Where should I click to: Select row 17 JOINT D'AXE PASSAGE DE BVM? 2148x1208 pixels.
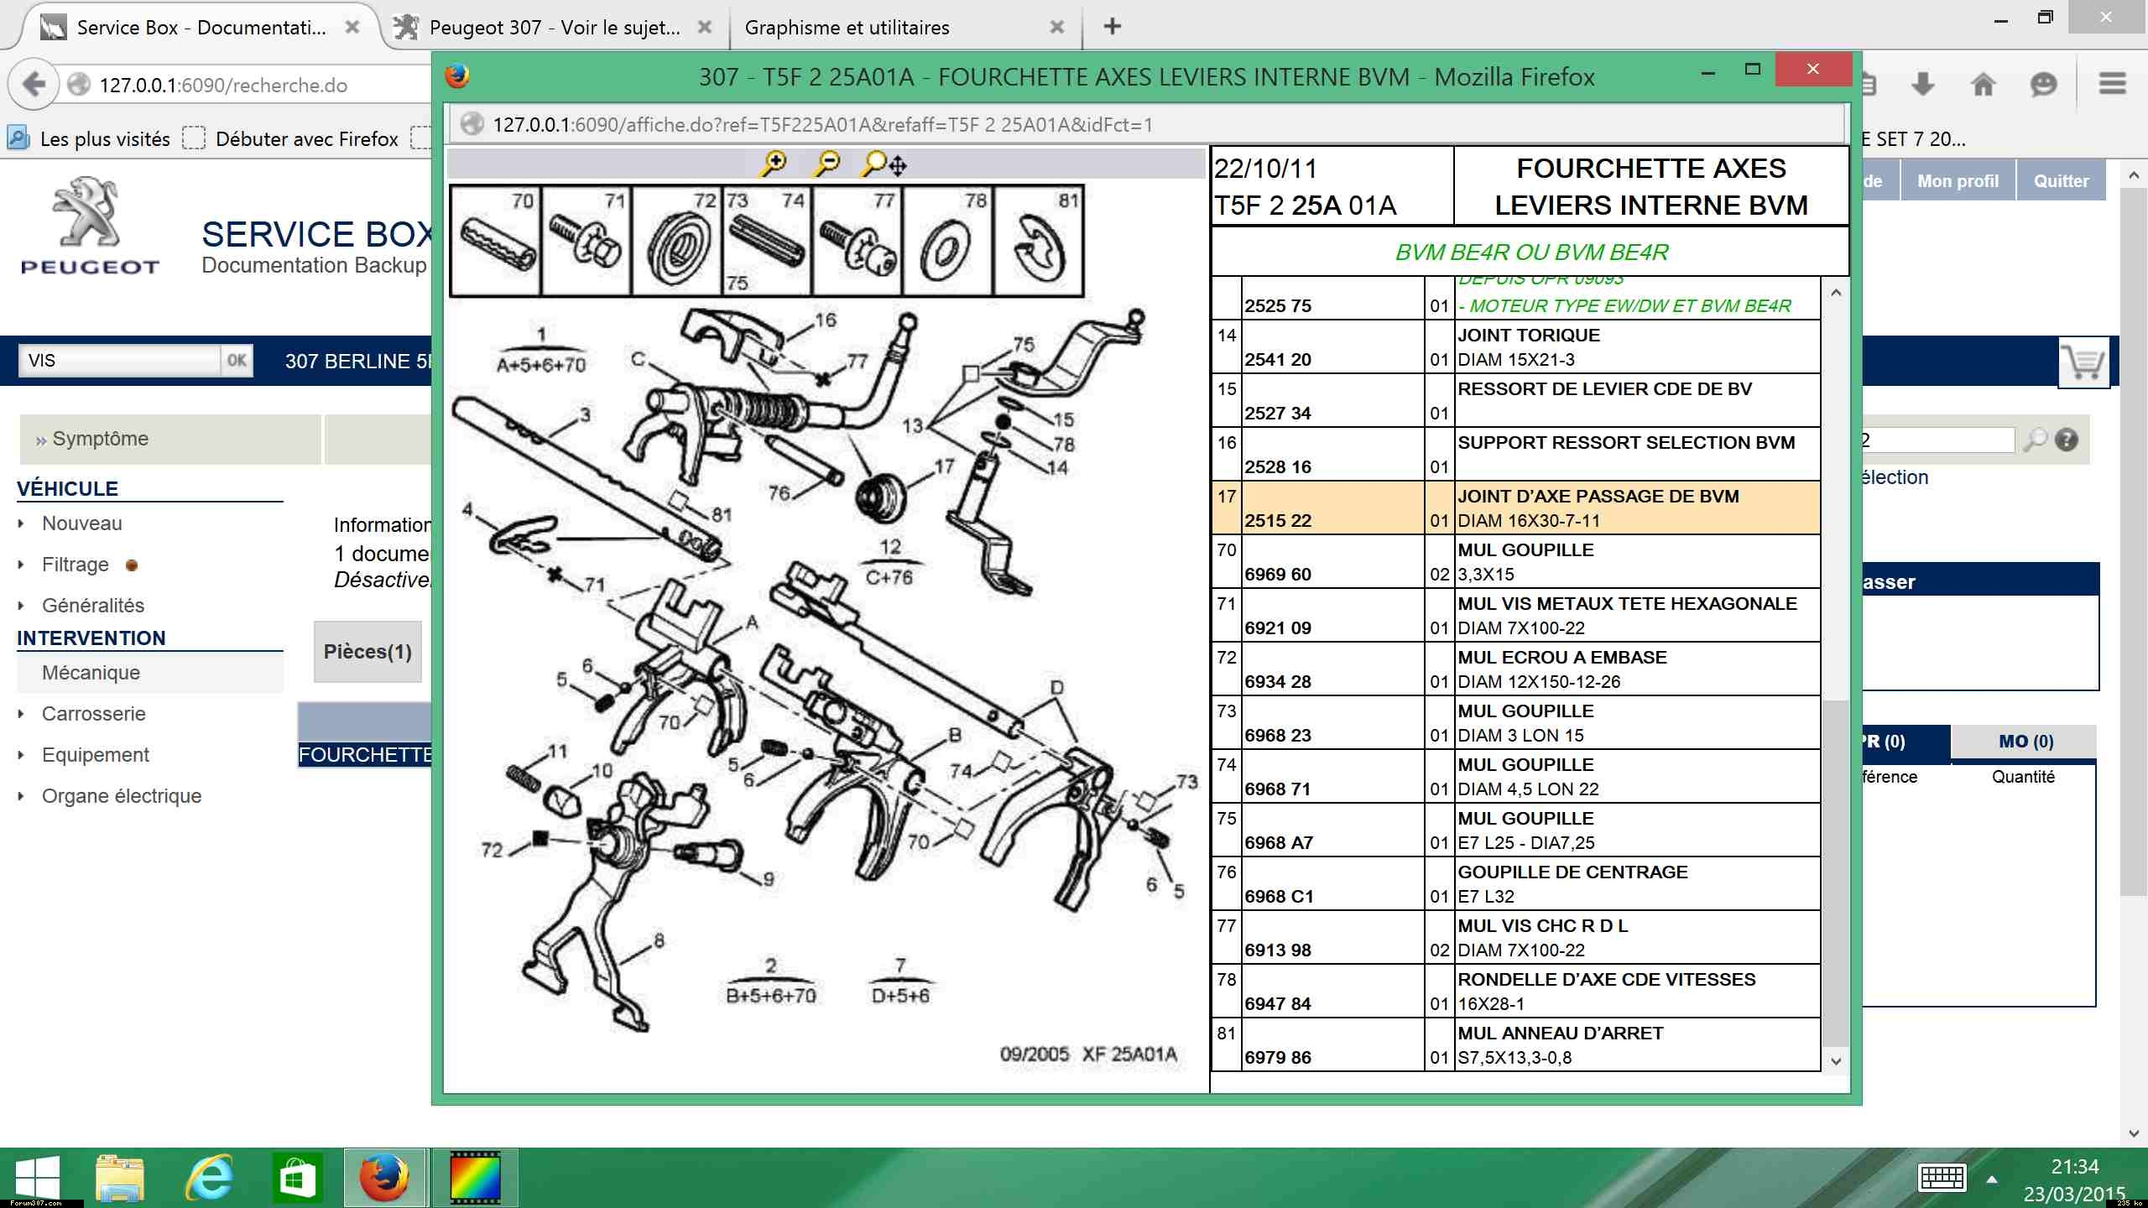[1515, 508]
